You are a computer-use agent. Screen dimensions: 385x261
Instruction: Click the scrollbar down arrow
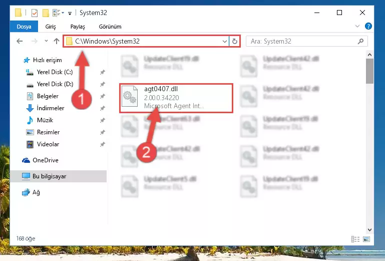tap(369, 230)
